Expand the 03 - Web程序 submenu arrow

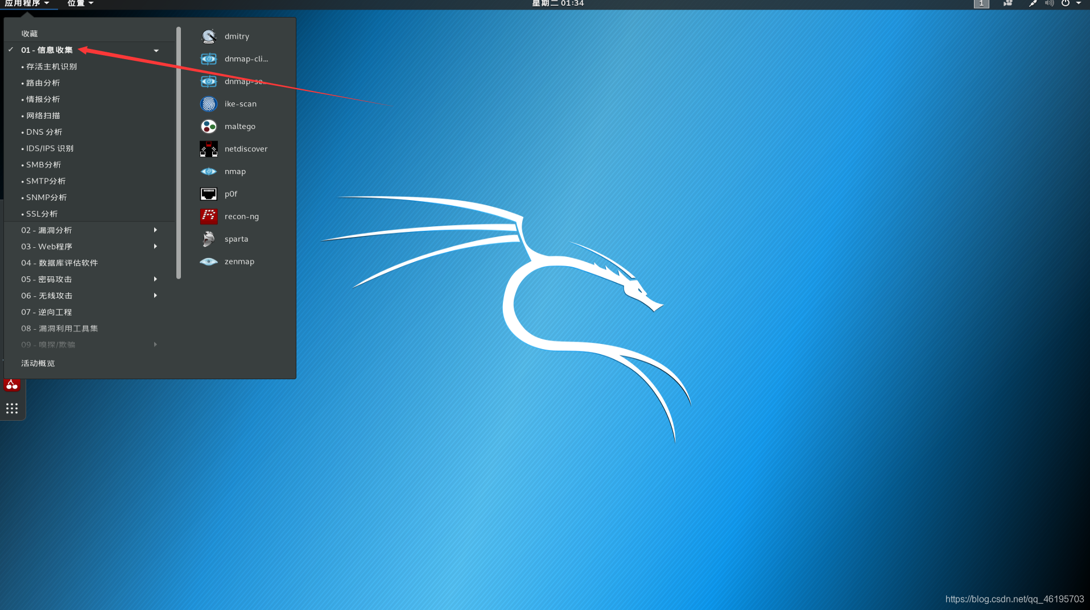(x=155, y=247)
